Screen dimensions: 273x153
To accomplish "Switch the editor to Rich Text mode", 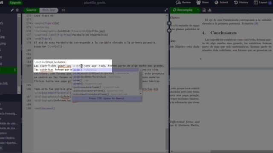I will point(49,10).
